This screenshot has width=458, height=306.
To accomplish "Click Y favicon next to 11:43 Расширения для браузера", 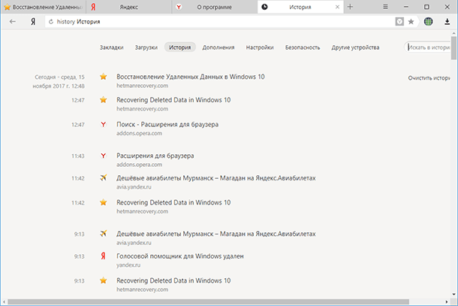I will 103,156.
